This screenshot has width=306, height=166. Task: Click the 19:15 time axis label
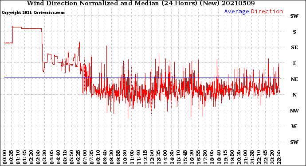225,157
